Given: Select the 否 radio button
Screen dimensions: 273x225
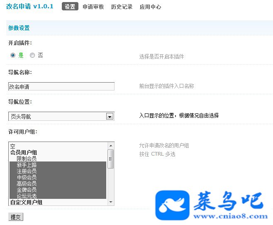Looking at the screenshot, I should coord(32,55).
